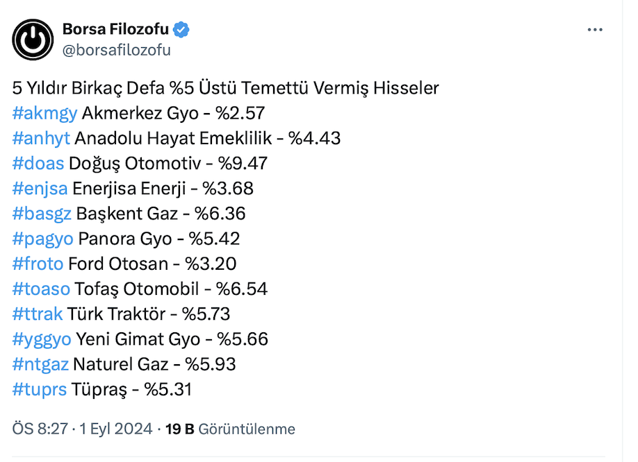638x462 pixels.
Task: Open the #anhyt hashtag link
Action: 41,138
